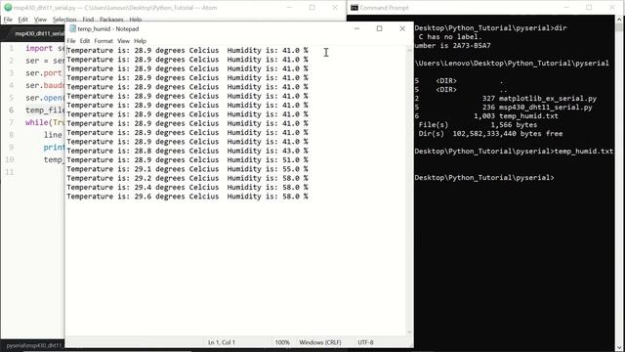Click Atom code line 5 'ser.open'
This screenshot has width=625, height=352.
coord(44,98)
